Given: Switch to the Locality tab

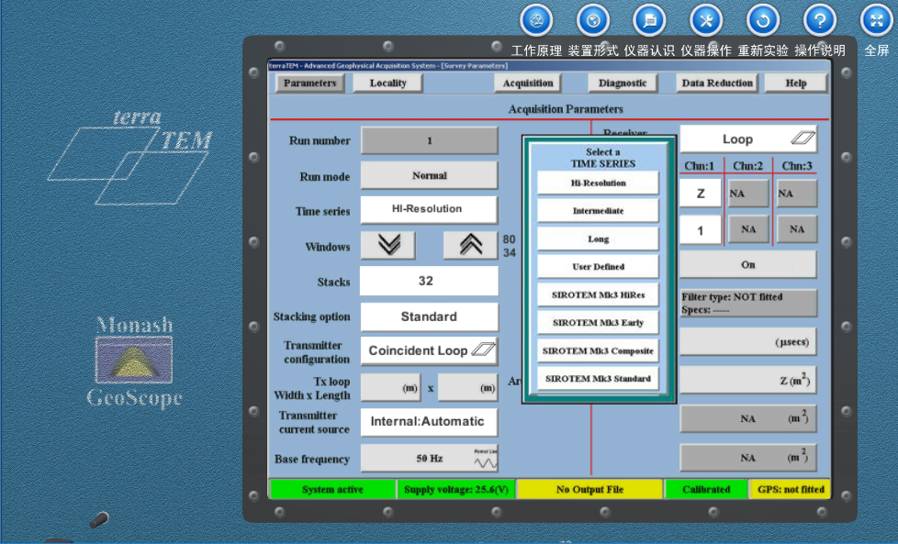Looking at the screenshot, I should pos(387,83).
